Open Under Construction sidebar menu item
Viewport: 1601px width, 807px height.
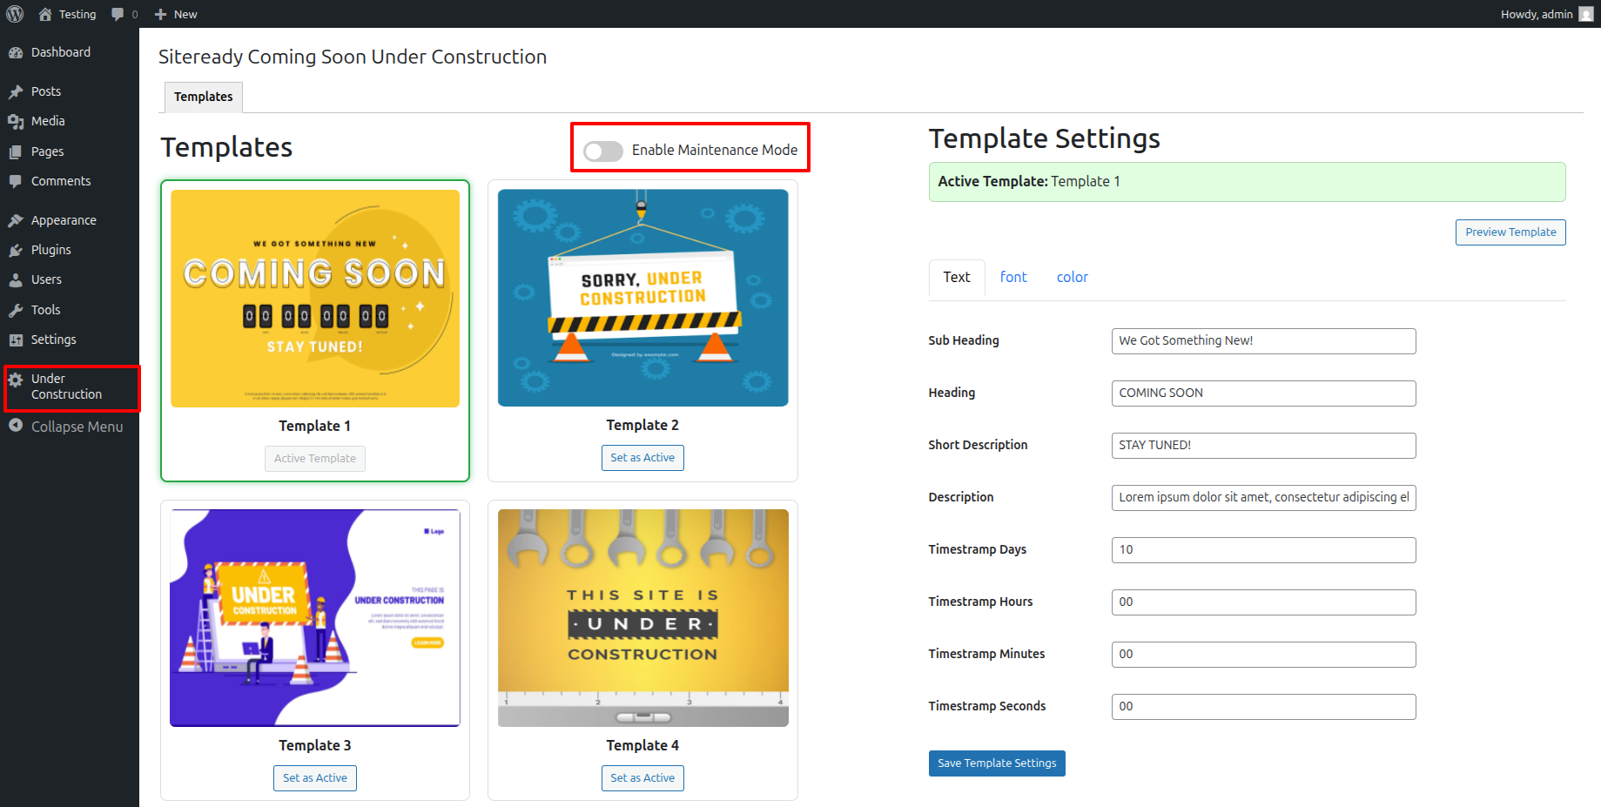tap(66, 387)
